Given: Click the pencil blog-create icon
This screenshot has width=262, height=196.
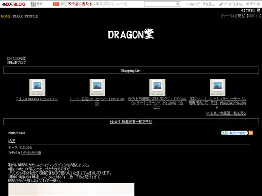Looking at the screenshot, I should pos(221,4).
